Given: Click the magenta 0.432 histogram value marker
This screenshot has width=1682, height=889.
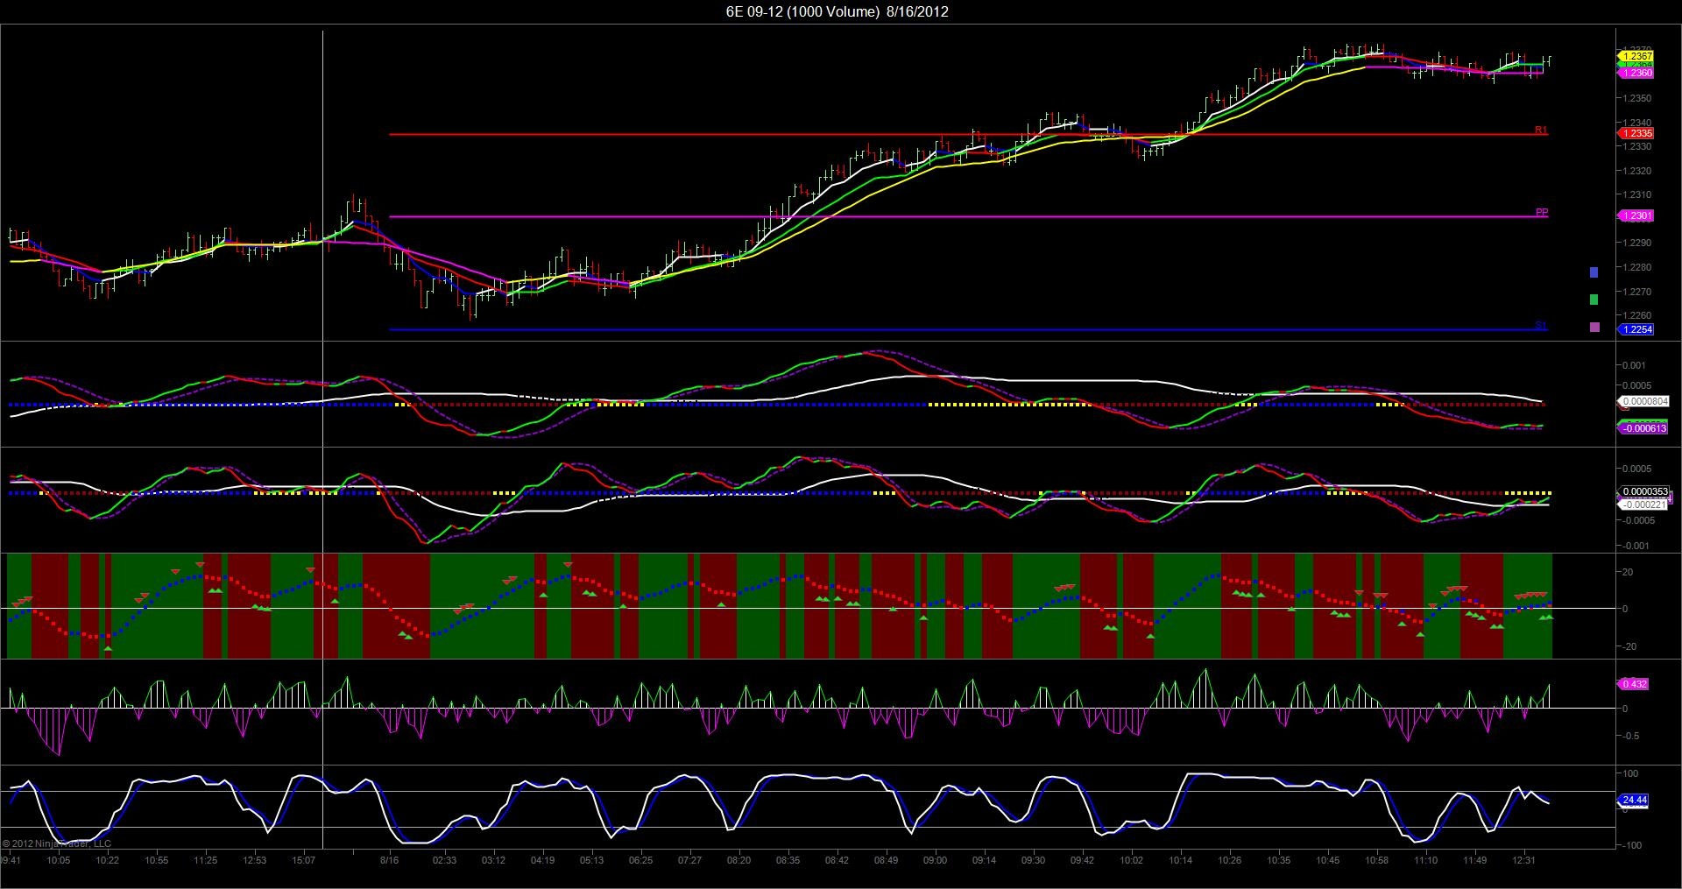Looking at the screenshot, I should coord(1634,684).
